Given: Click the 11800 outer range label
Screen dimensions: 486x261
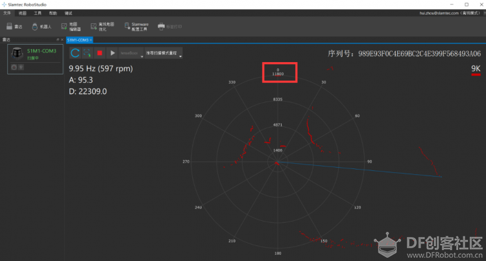Looking at the screenshot, I should [x=278, y=74].
